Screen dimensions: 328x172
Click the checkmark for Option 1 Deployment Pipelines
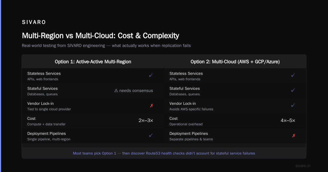(151, 135)
